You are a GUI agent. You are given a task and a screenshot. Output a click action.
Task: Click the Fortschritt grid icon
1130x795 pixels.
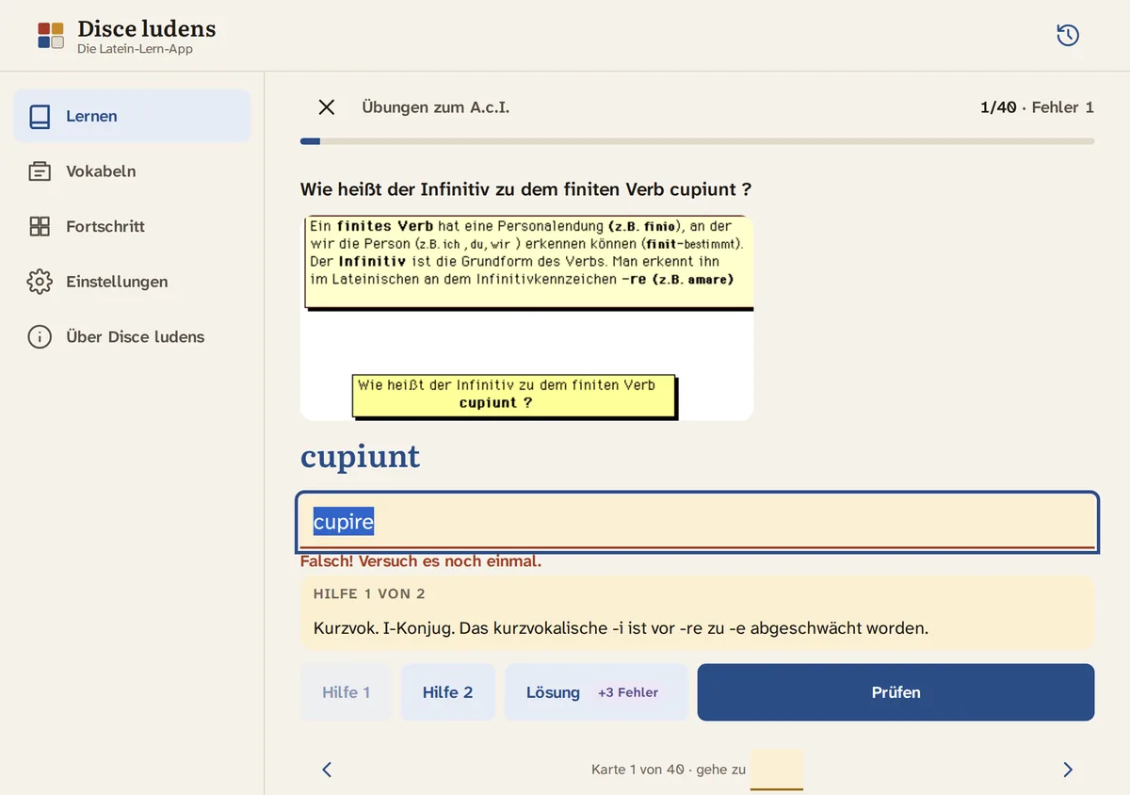pos(40,226)
